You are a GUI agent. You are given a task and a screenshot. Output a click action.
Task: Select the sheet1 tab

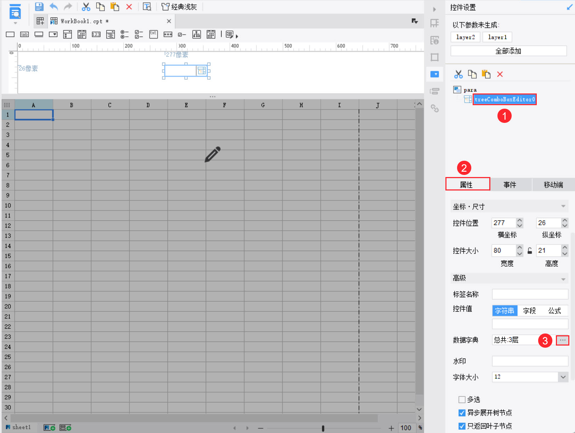(x=19, y=427)
